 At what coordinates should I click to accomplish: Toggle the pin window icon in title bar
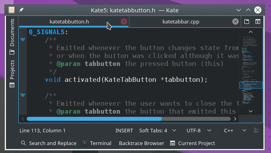[x=21, y=10]
